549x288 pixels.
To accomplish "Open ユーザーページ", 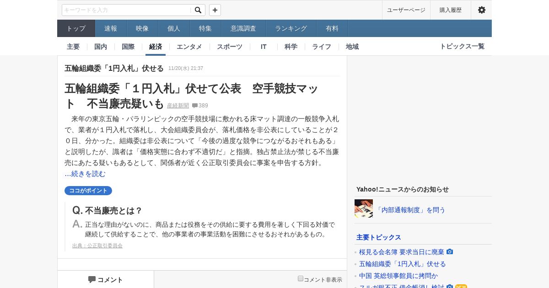I will coord(406,10).
